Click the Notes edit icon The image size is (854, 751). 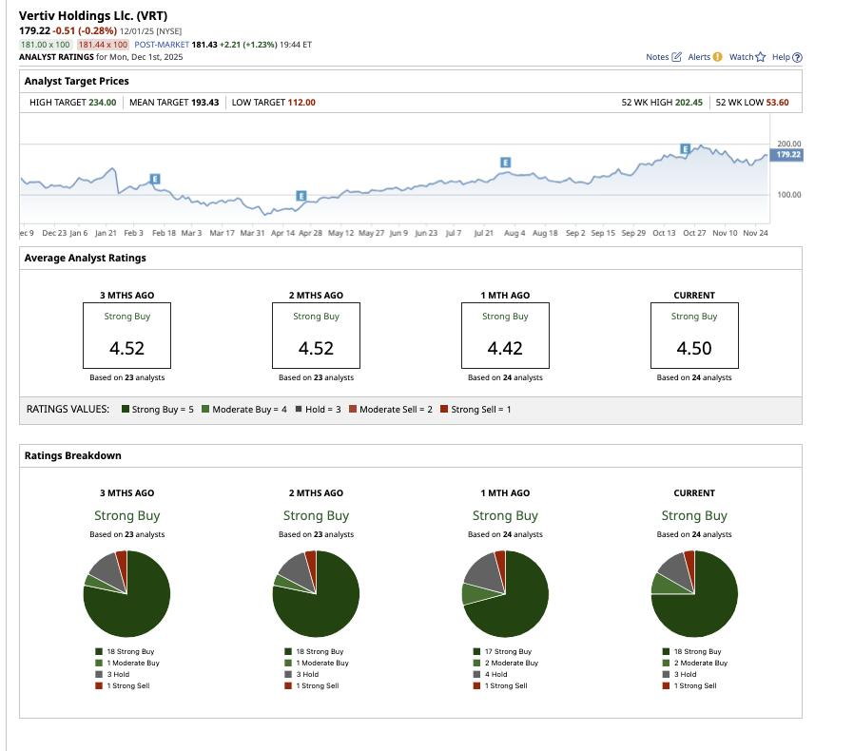(x=676, y=56)
